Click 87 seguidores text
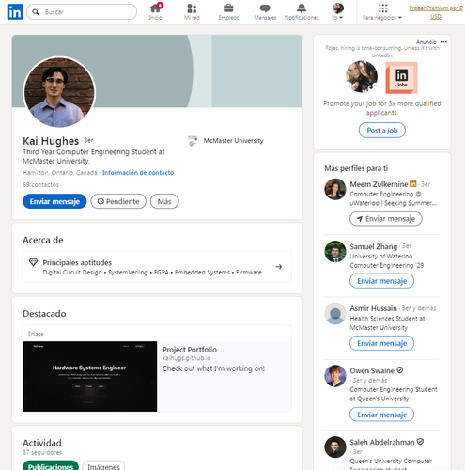This screenshot has width=465, height=470. click(x=42, y=452)
